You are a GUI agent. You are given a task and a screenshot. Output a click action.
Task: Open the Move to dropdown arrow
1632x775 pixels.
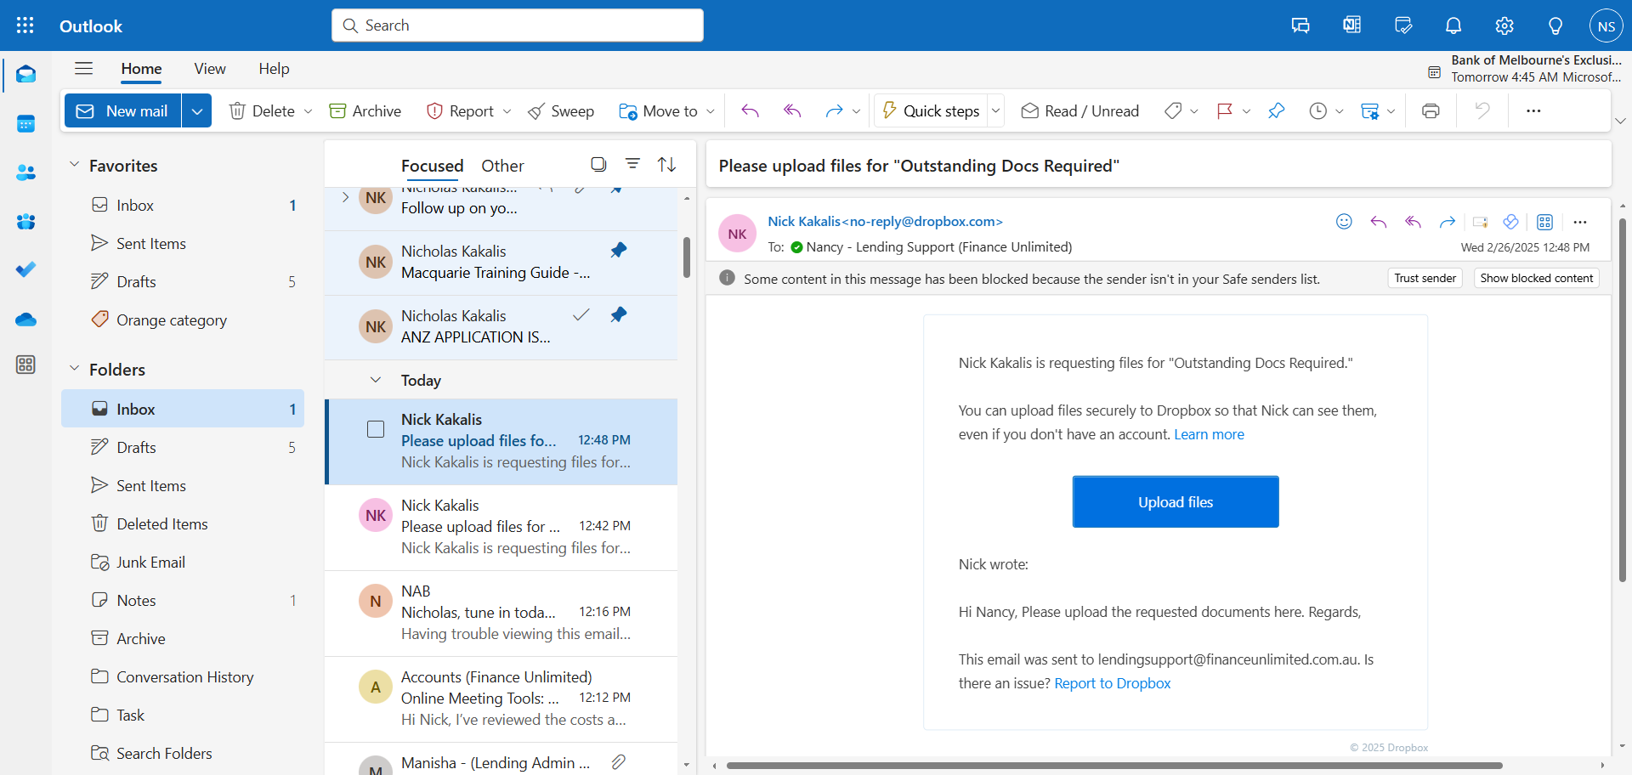711,111
